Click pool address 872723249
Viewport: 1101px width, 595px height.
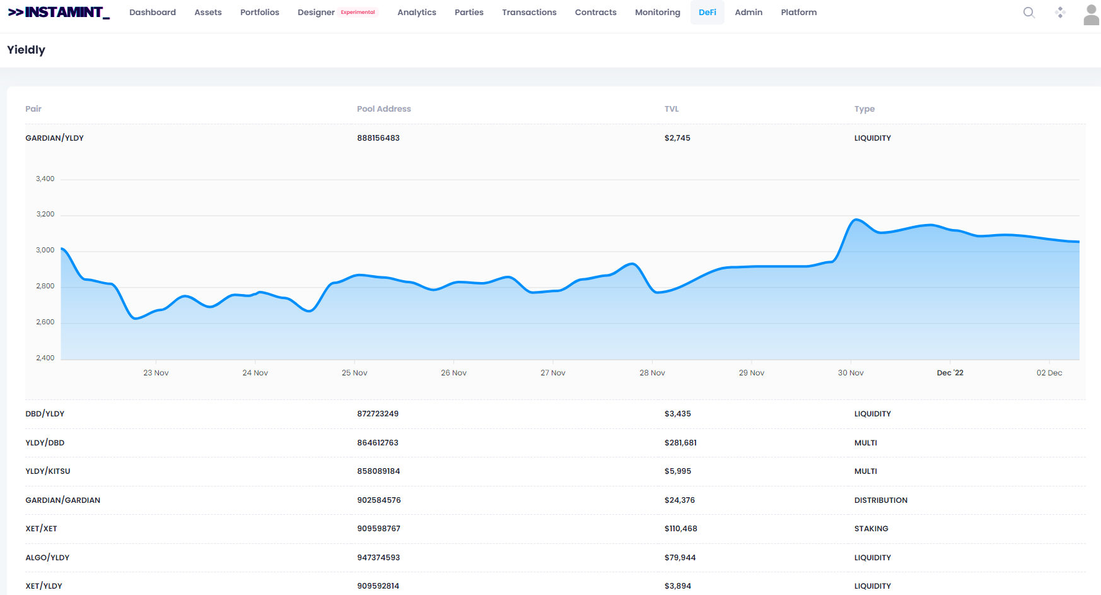[x=378, y=414]
